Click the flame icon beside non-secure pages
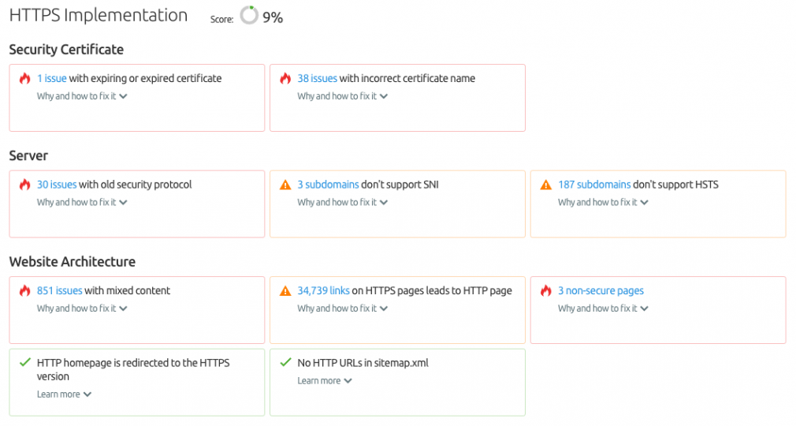Screen dimensions: 796x426 pos(545,291)
